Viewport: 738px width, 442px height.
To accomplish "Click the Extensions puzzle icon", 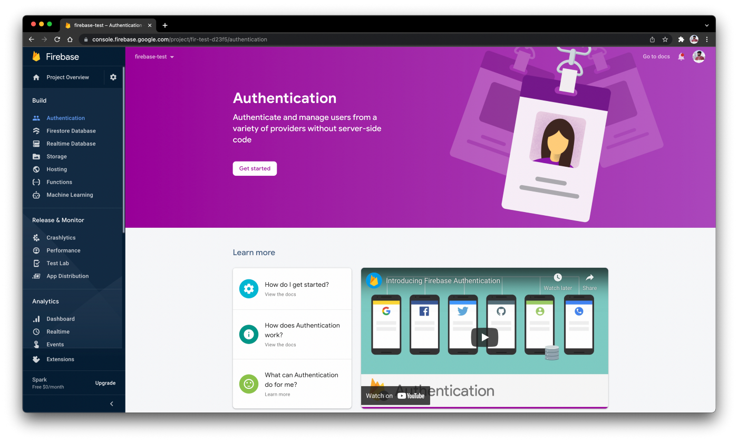I will (x=36, y=359).
